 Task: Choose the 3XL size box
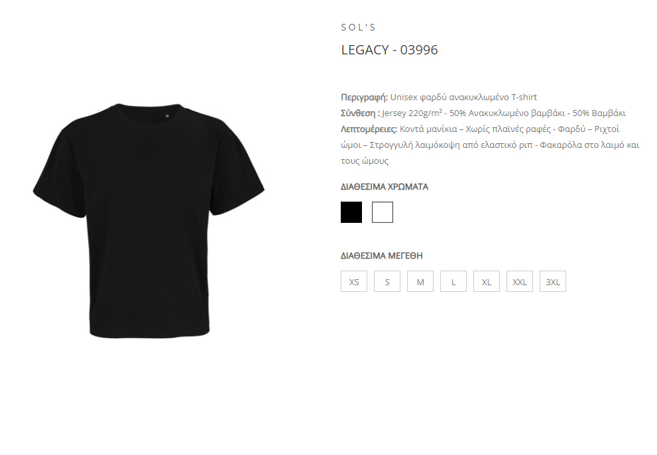click(x=553, y=281)
